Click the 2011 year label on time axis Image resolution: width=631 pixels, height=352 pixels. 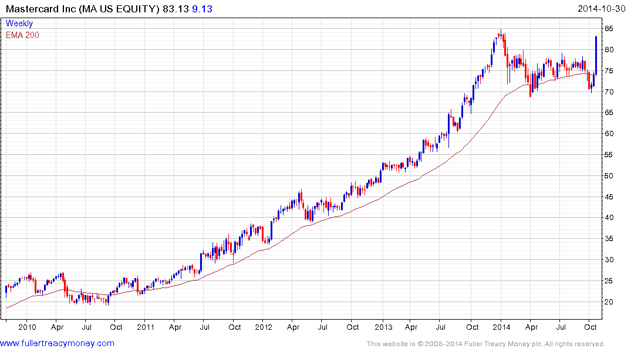point(145,327)
